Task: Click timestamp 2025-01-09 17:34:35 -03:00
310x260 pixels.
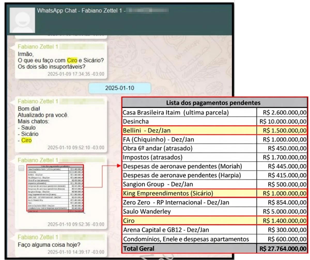Action: 76,74
